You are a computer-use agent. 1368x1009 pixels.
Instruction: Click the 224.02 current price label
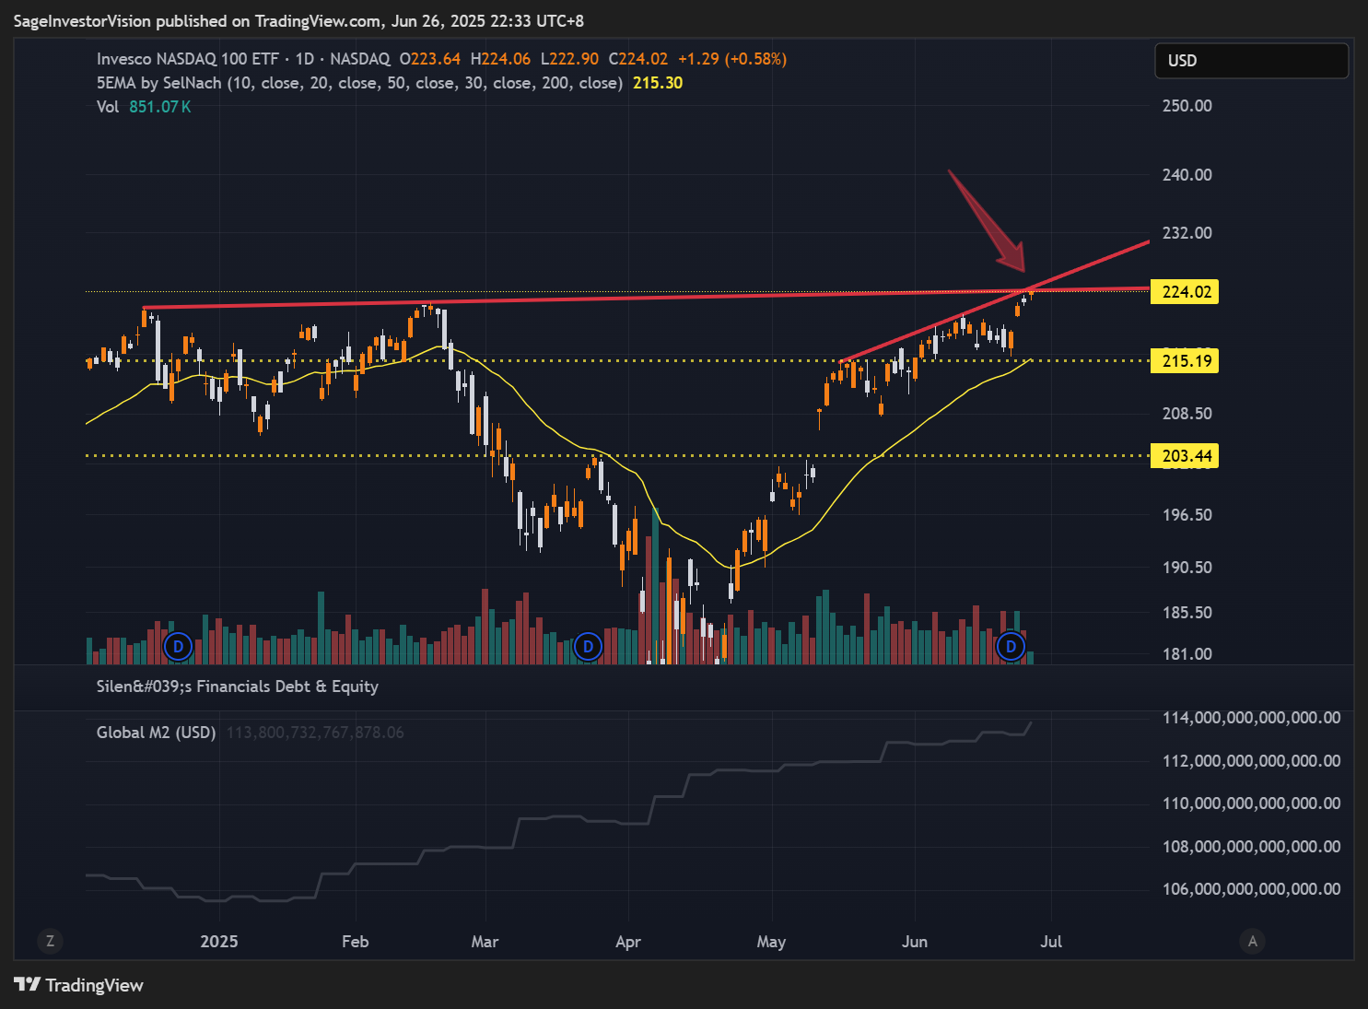[1186, 292]
